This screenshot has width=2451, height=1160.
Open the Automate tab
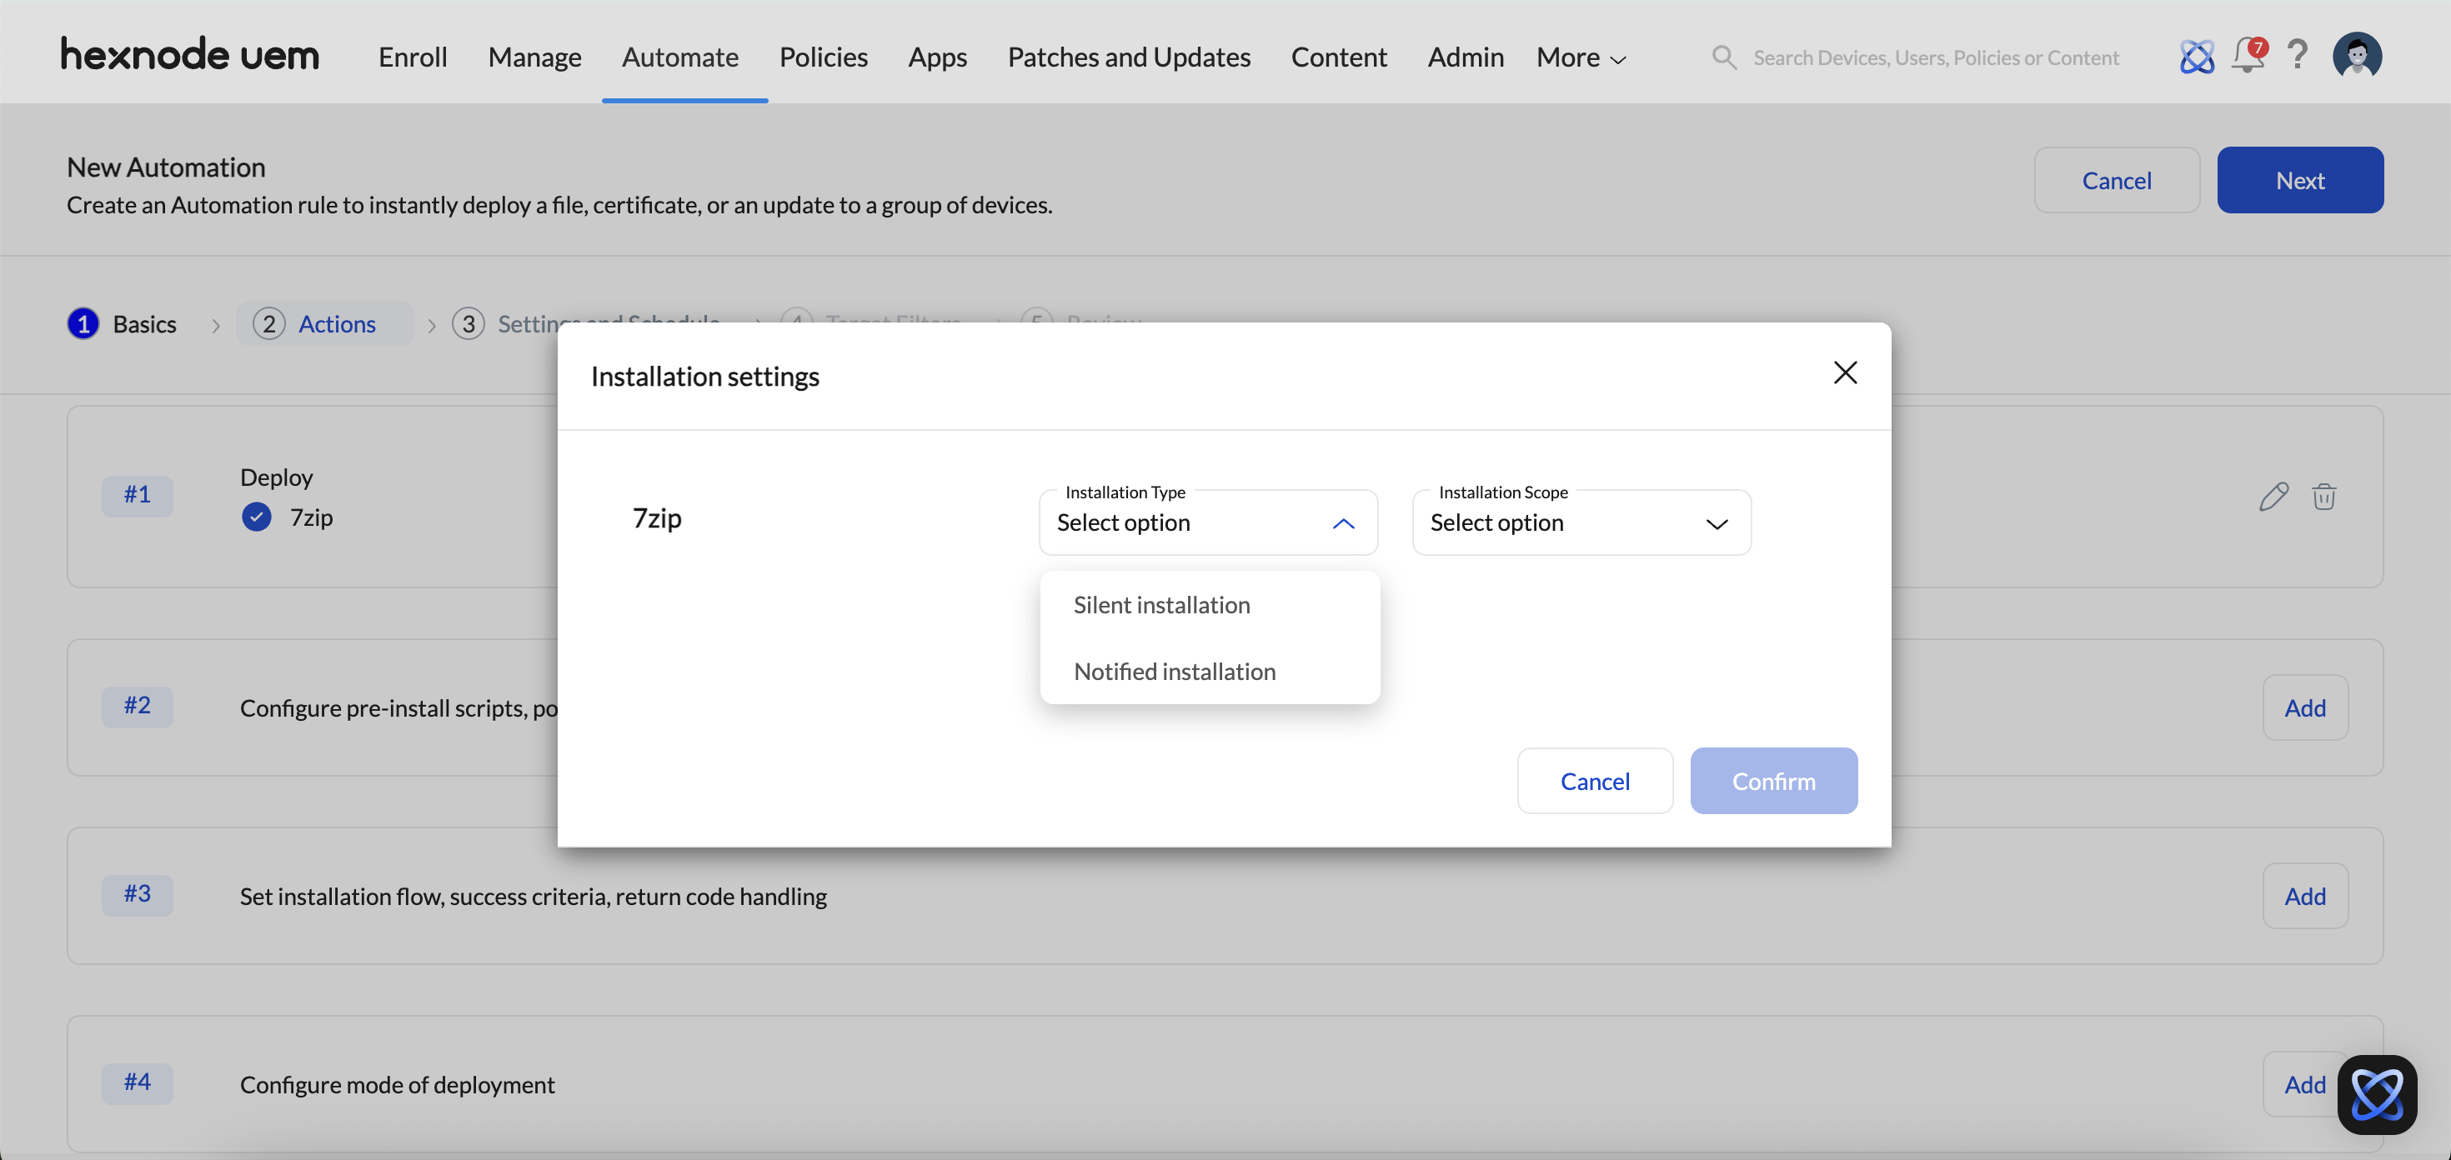pyautogui.click(x=680, y=57)
